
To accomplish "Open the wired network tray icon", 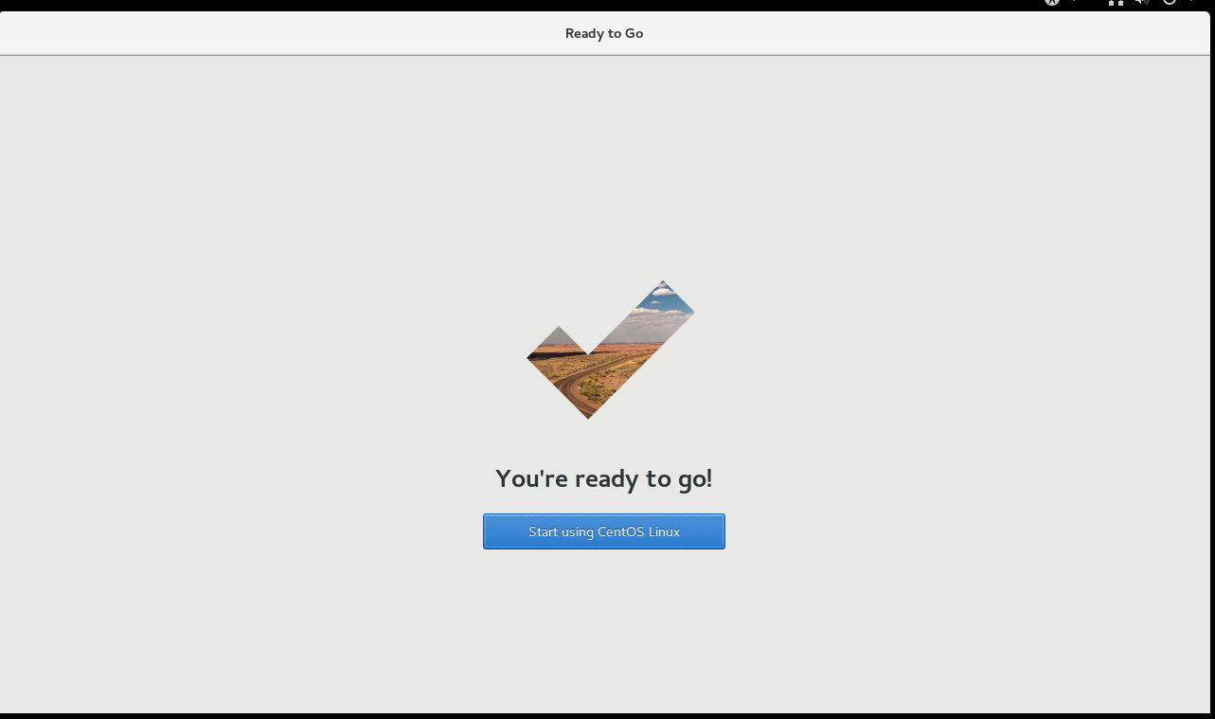I will coord(1117,3).
